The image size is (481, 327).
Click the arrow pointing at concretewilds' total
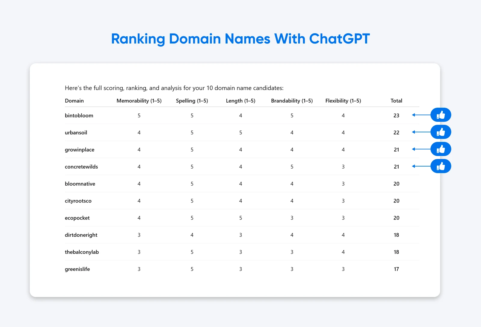click(x=421, y=166)
